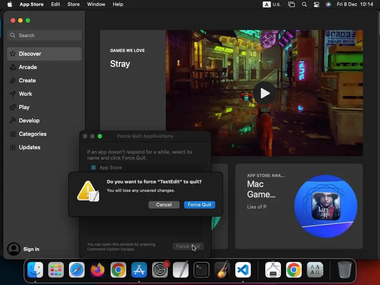Open Launchpad from the Dock

56,270
